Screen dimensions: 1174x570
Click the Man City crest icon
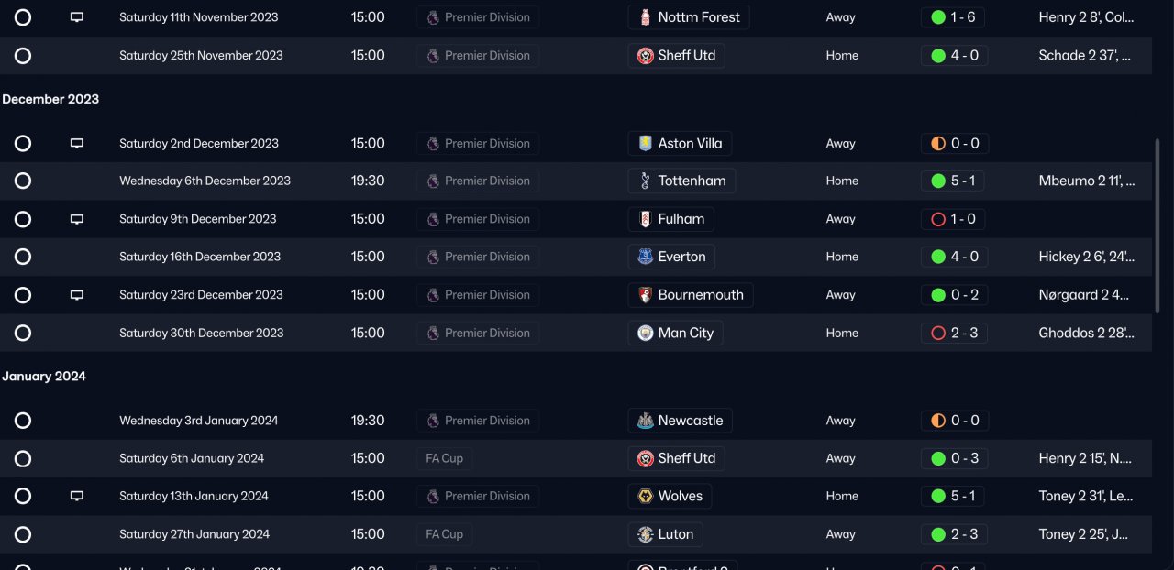tap(646, 333)
